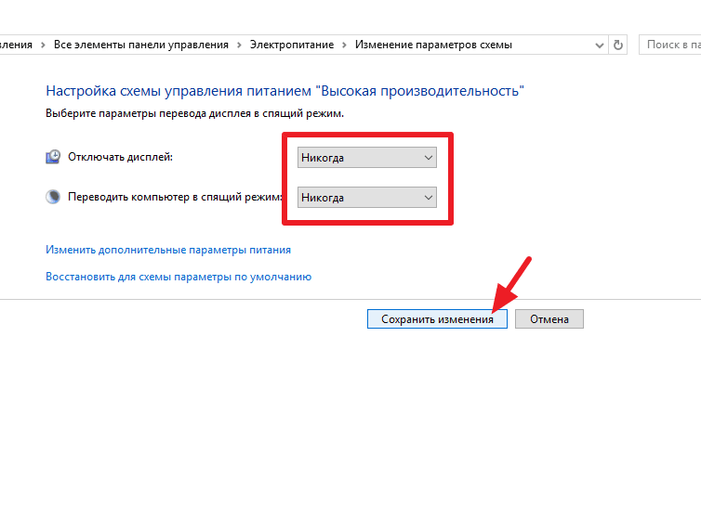
Task: Select 'Изменение параметров схемы' breadcrumb item
Action: click(x=433, y=45)
